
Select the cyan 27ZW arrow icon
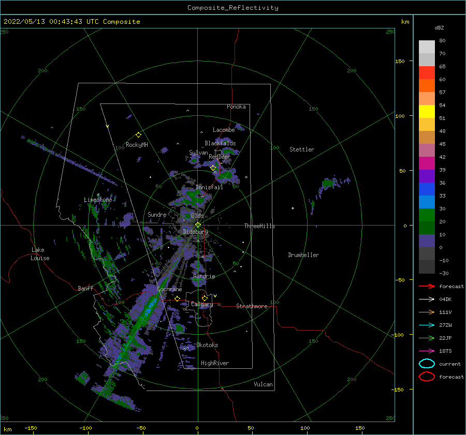[427, 325]
